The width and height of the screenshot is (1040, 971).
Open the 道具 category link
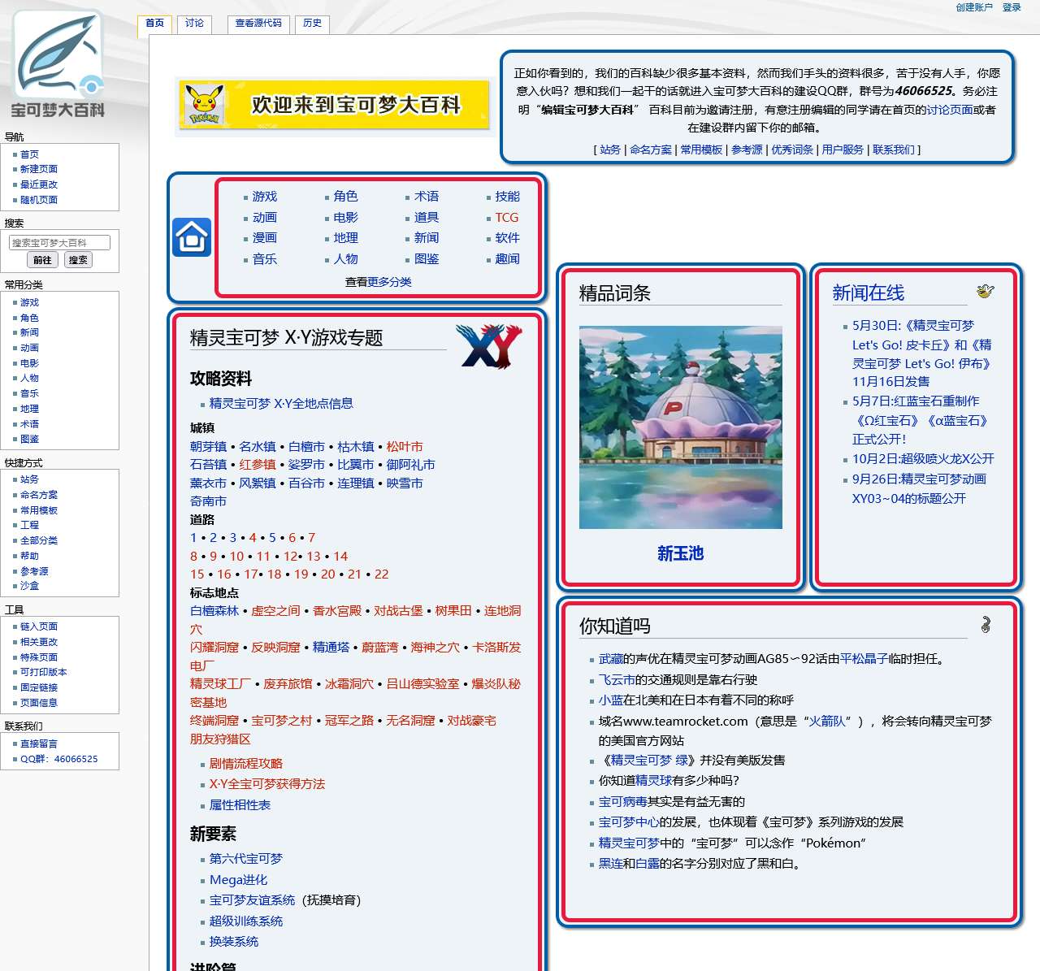[427, 218]
